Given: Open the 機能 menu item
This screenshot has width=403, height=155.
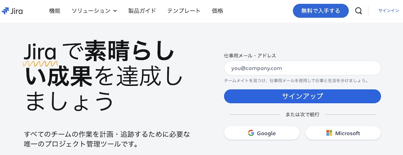Looking at the screenshot, I should click(55, 11).
